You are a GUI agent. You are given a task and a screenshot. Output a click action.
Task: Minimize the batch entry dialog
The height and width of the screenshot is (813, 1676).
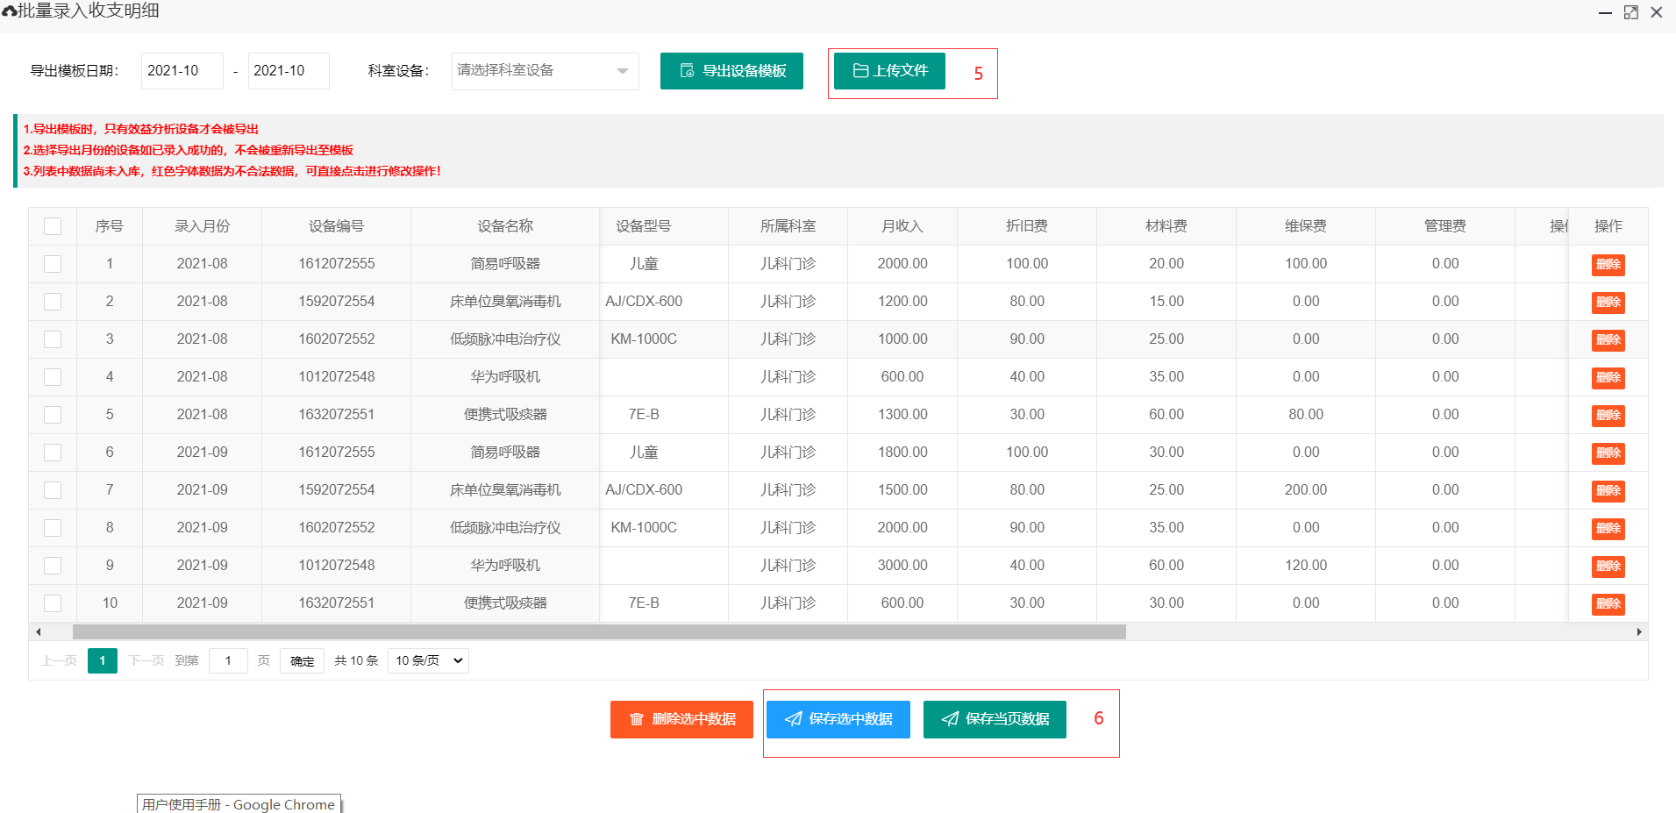point(1605,12)
